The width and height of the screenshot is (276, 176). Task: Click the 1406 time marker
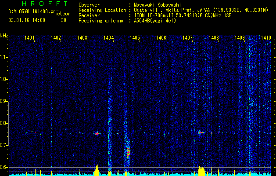(161, 37)
